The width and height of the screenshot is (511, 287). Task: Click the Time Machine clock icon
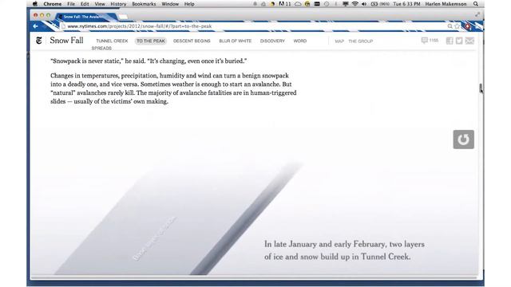tap(327, 4)
